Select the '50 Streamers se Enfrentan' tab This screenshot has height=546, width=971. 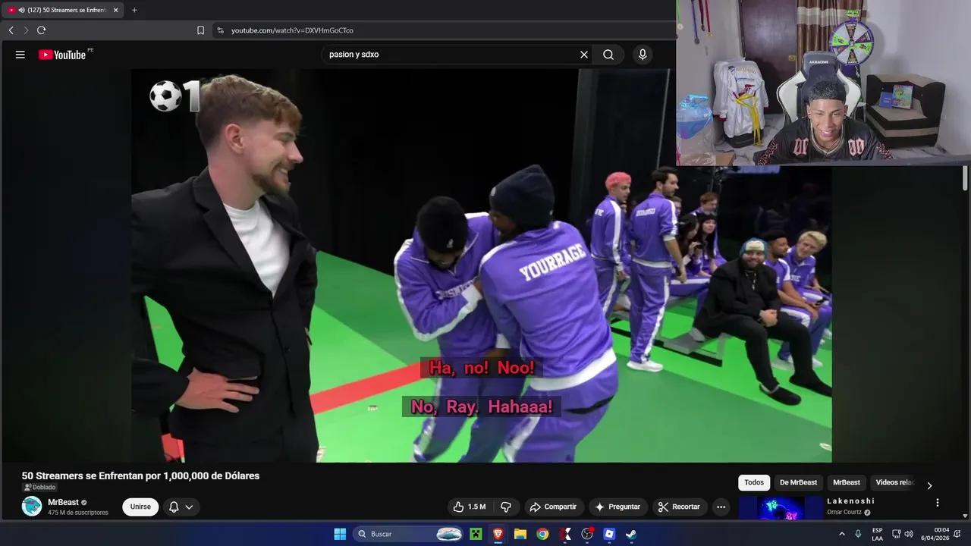click(62, 10)
